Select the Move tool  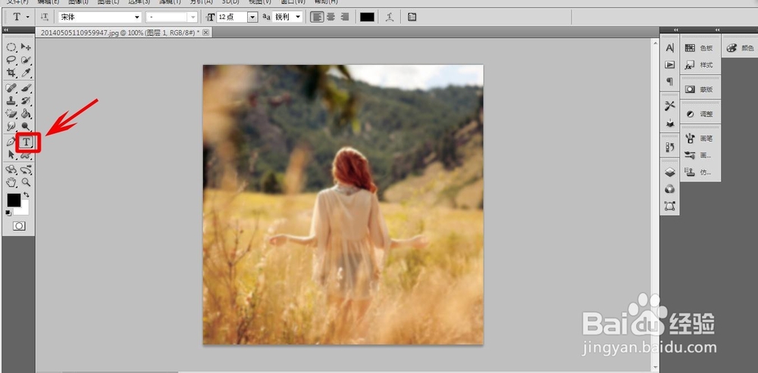[26, 47]
